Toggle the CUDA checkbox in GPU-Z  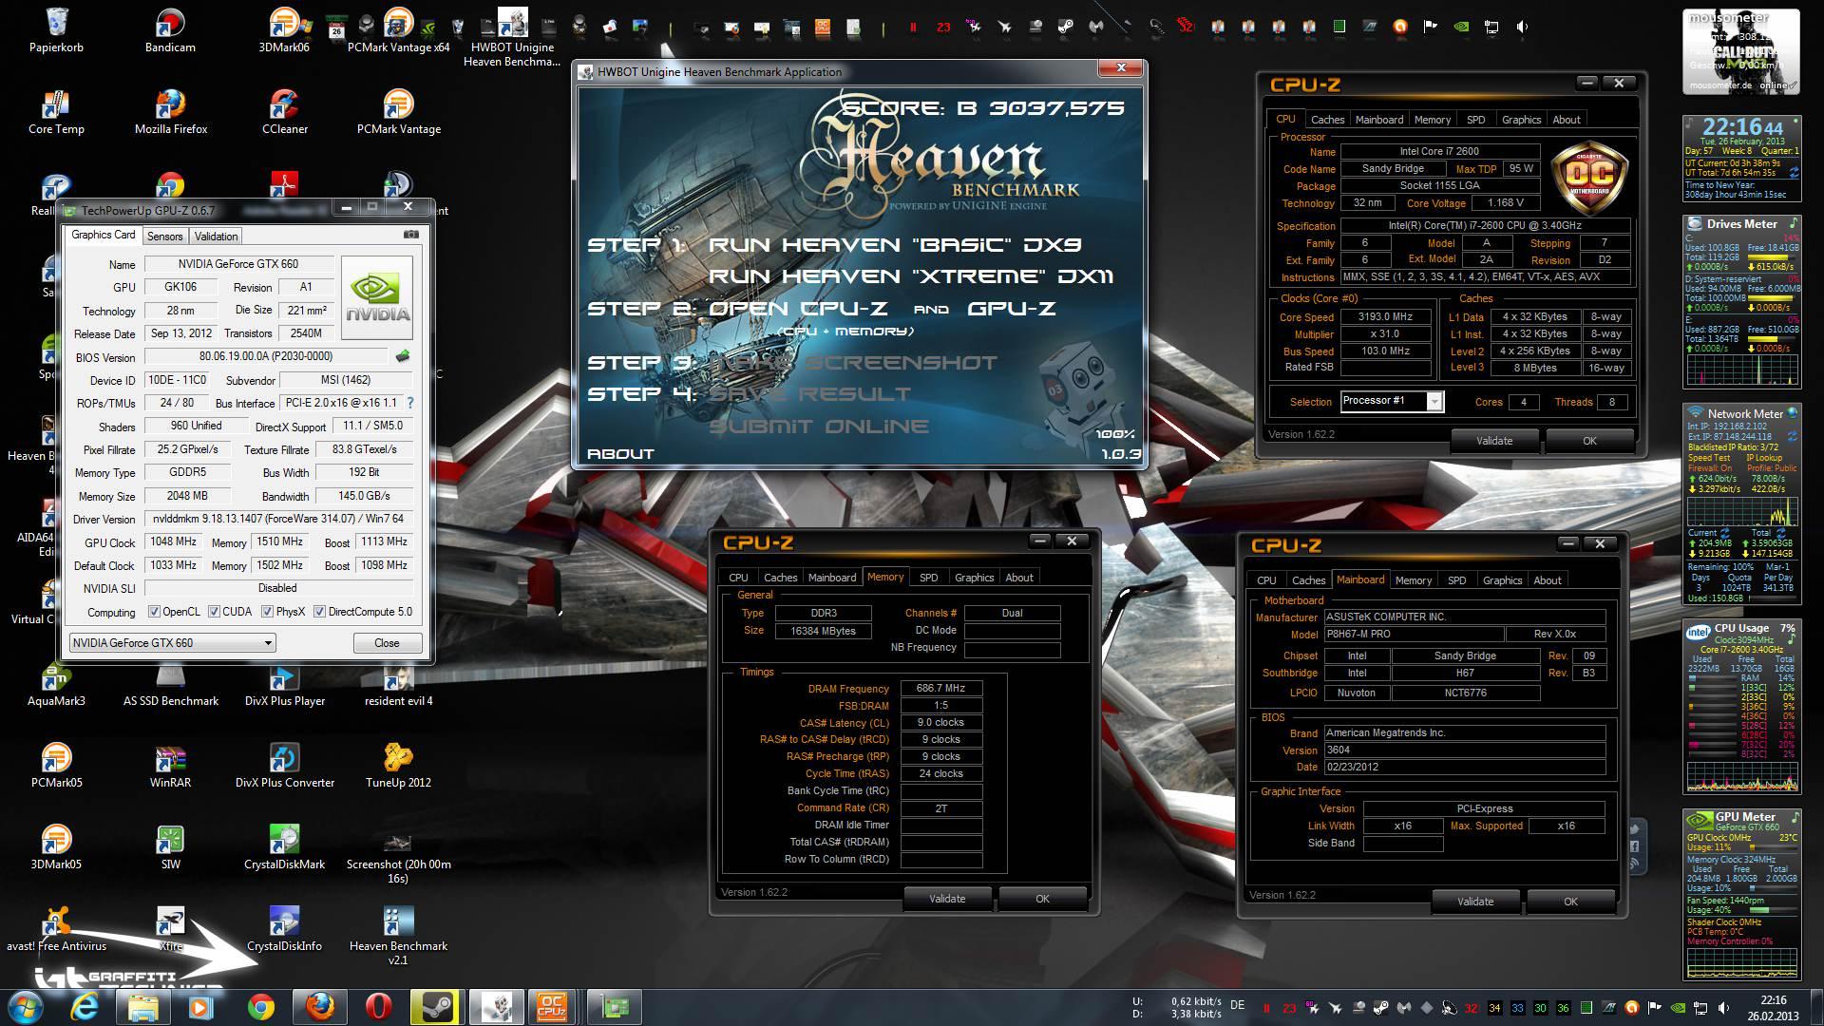click(215, 612)
